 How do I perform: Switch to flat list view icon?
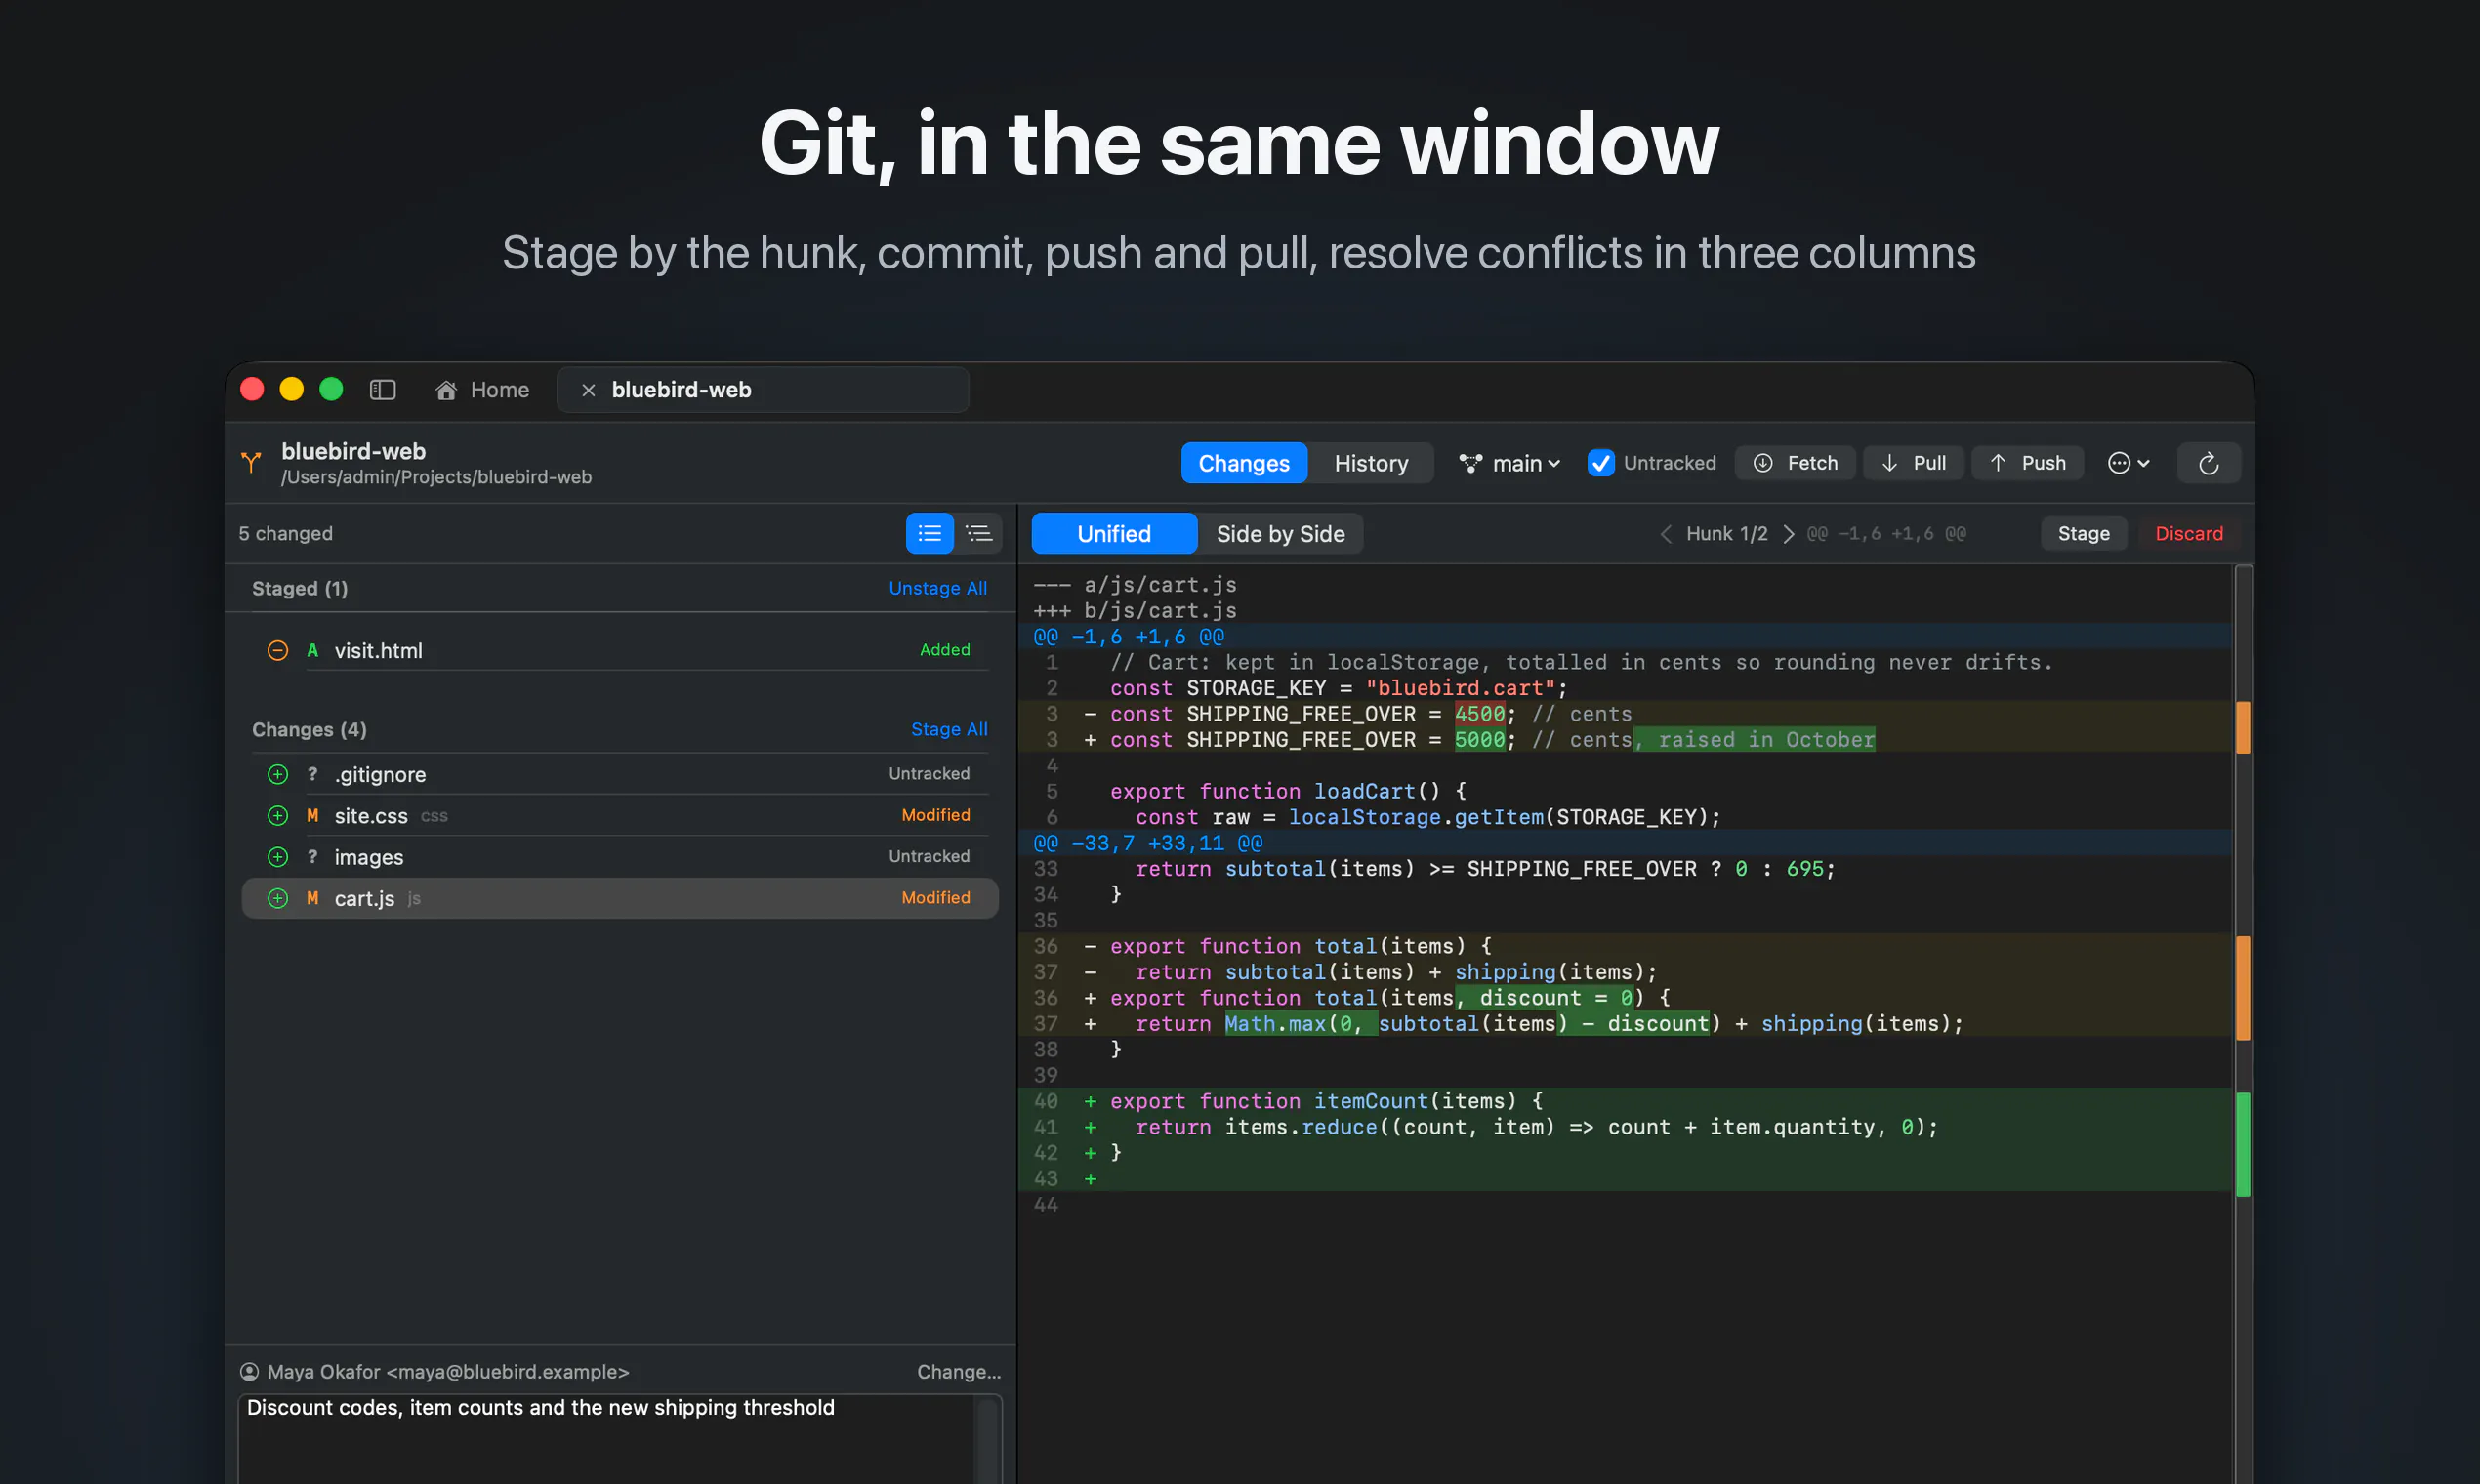929,533
